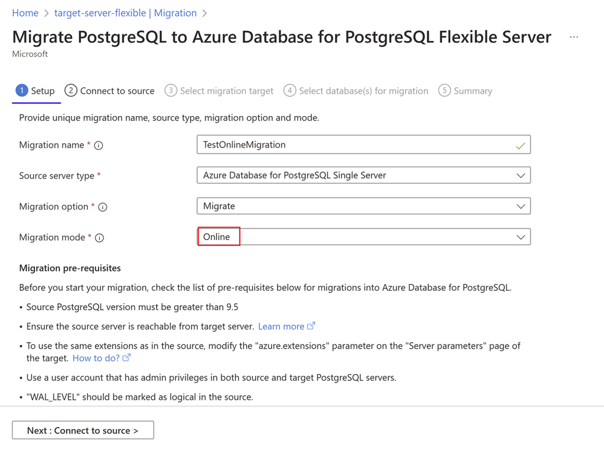Expand the Migration mode dropdown arrow
The height and width of the screenshot is (452, 604).
click(x=521, y=237)
